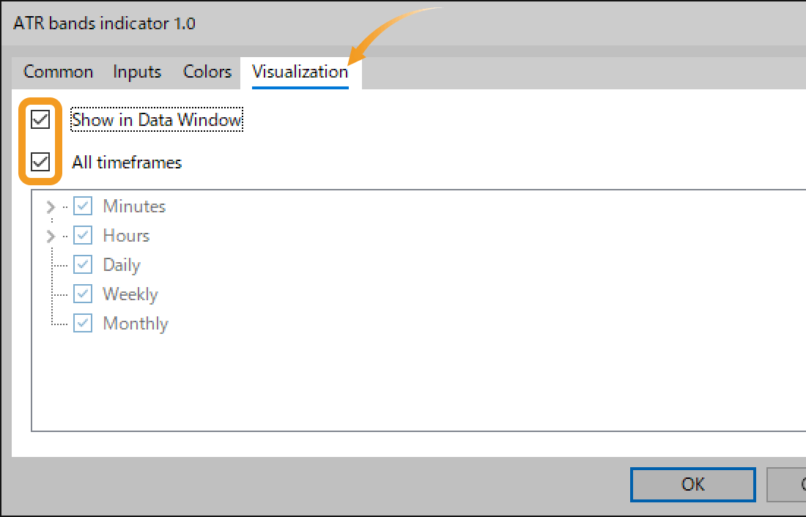806x517 pixels.
Task: Click the Show in Data Window label
Action: [x=156, y=119]
